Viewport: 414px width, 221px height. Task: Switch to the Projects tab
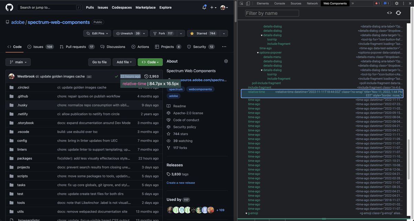[168, 47]
